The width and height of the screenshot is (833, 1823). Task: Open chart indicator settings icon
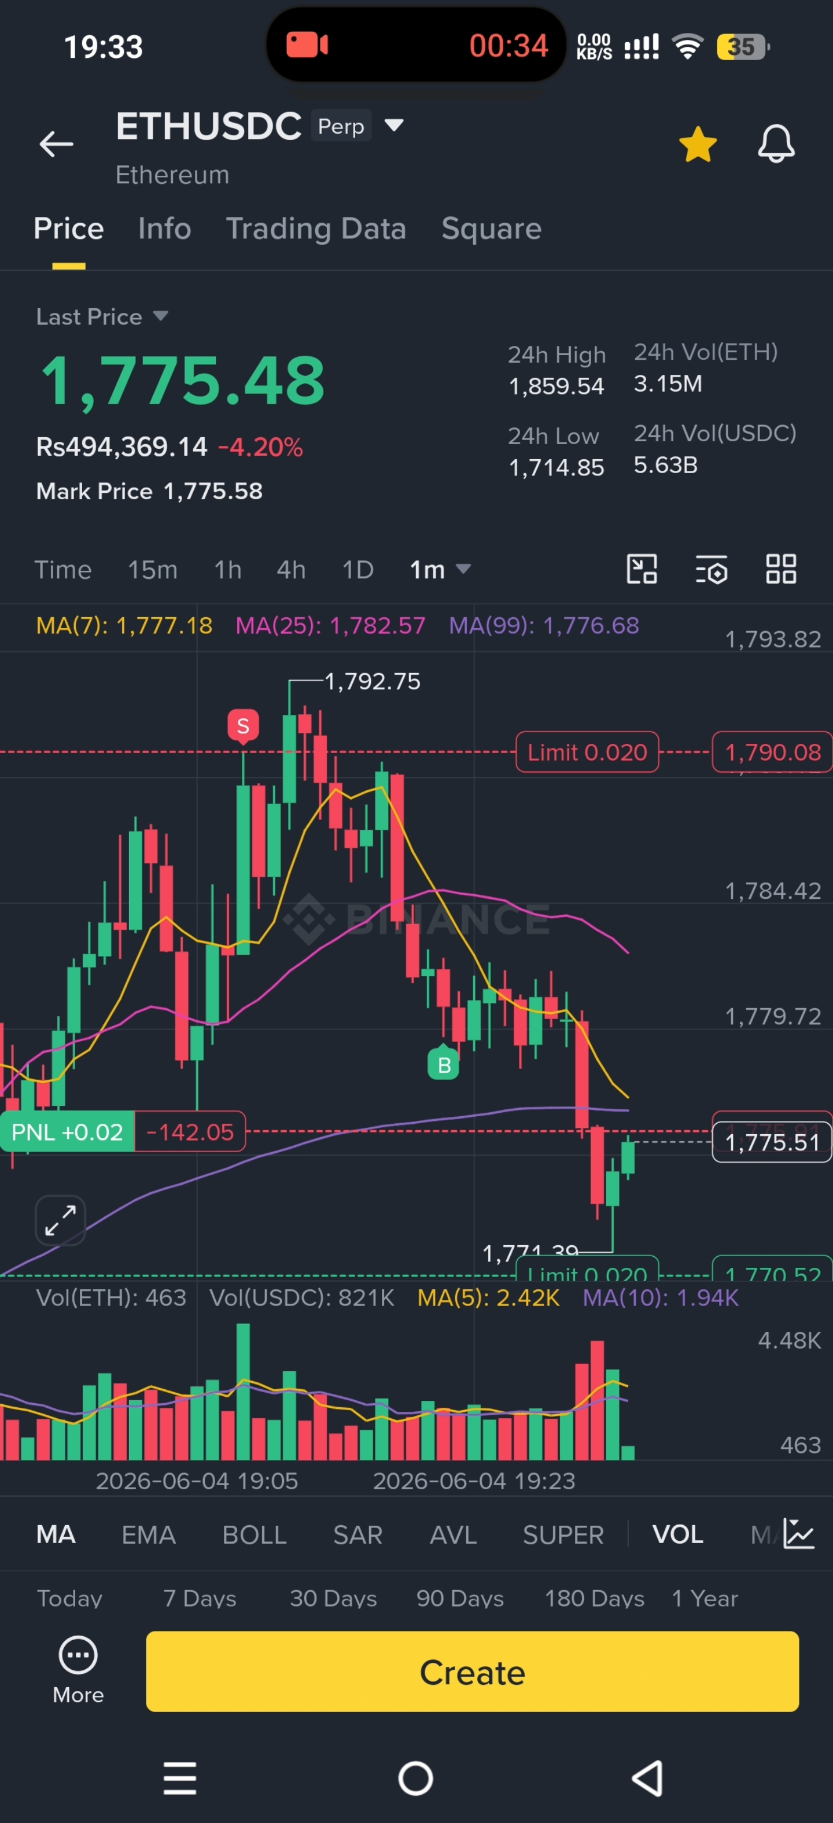point(712,570)
